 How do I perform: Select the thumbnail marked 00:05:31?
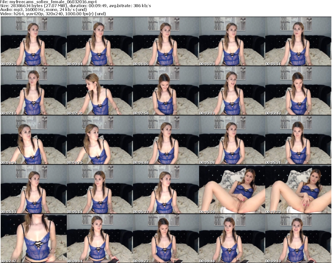pyautogui.click(x=298, y=140)
